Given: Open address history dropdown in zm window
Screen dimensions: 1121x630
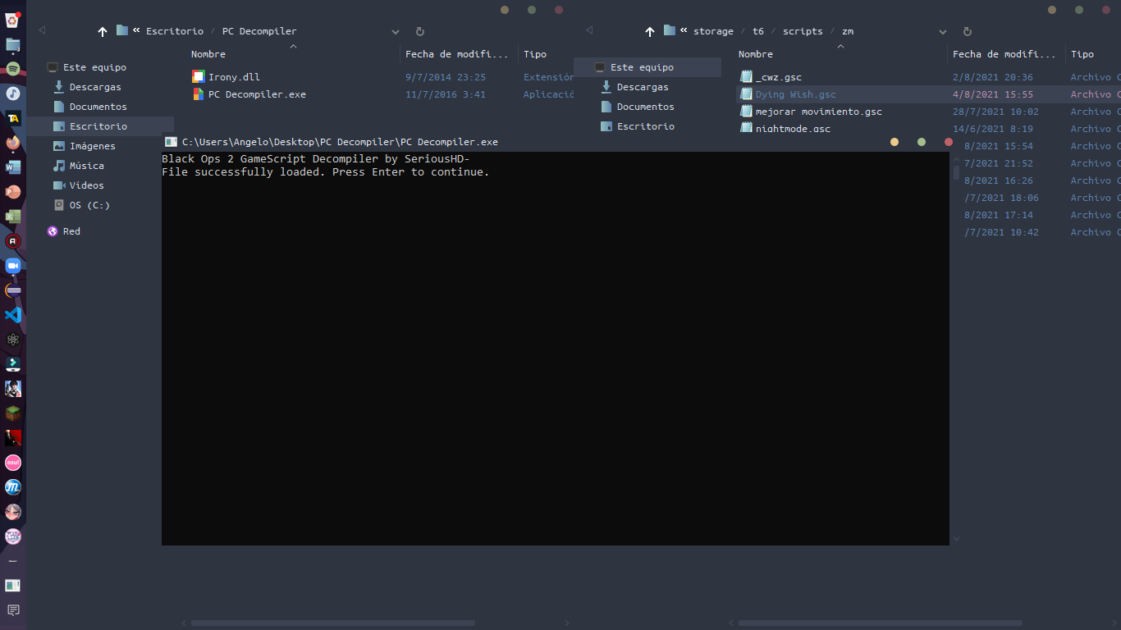Looking at the screenshot, I should (943, 32).
